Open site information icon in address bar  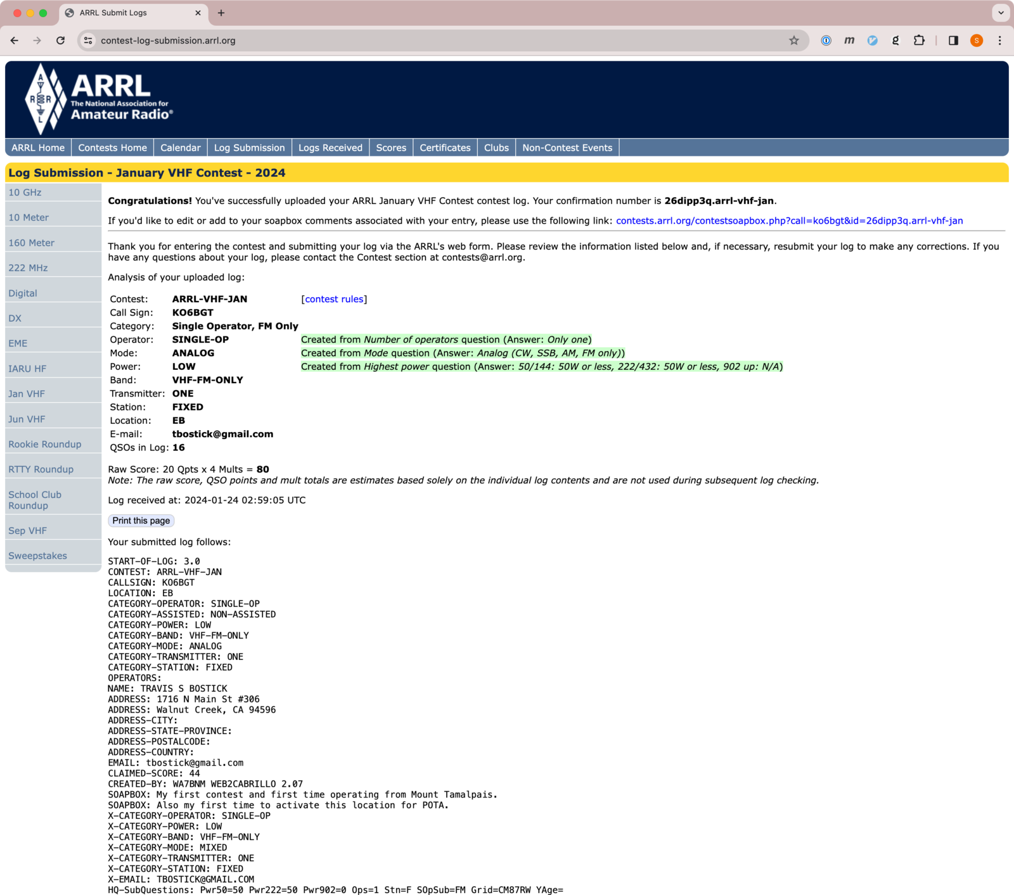pyautogui.click(x=88, y=41)
